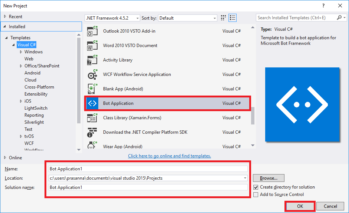Click template list scroll up arrow
The height and width of the screenshot is (213, 349).
tap(253, 27)
